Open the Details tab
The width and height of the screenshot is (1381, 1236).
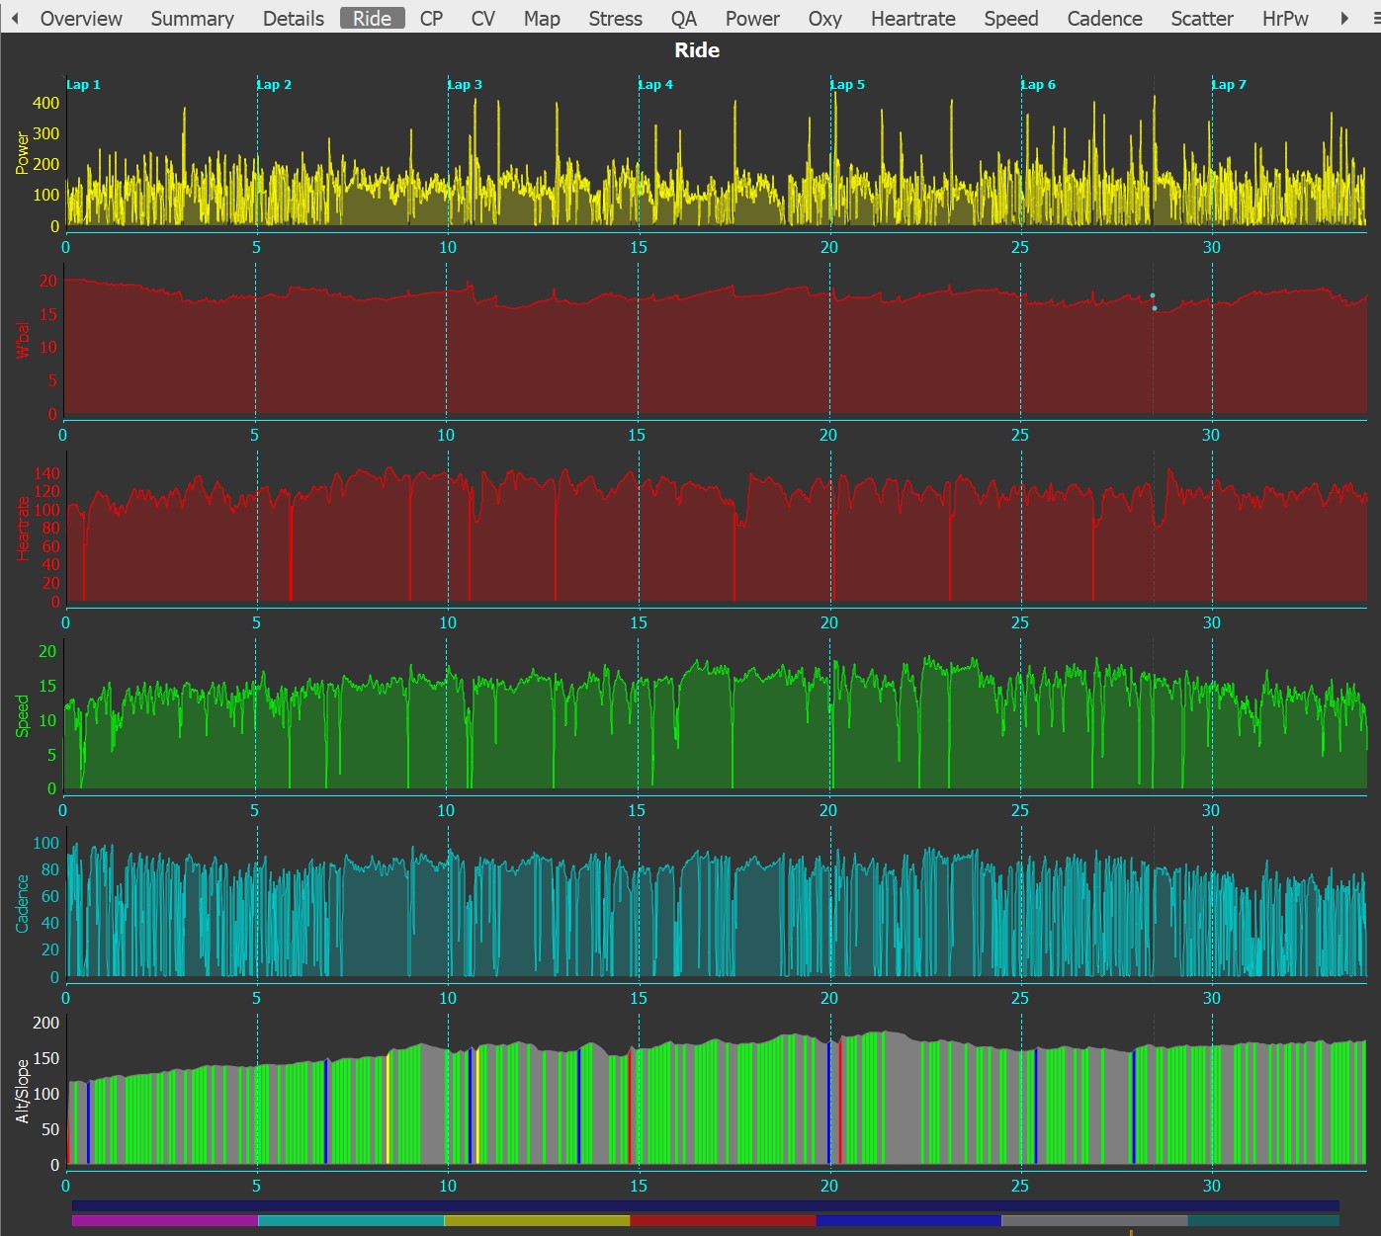294,18
